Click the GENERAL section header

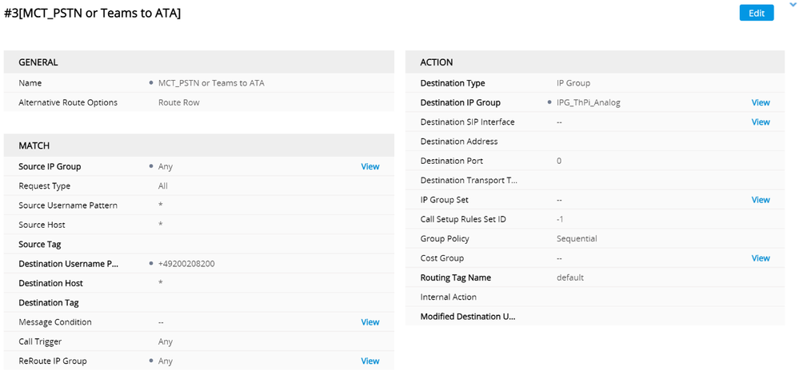coord(38,62)
